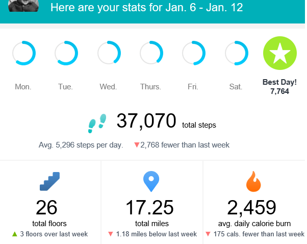
Task: Select Monday's step progress ring
Action: click(23, 53)
